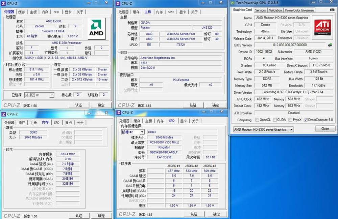
Task: Click the GPU-Z screenshot camera icon
Action: [x=332, y=10]
